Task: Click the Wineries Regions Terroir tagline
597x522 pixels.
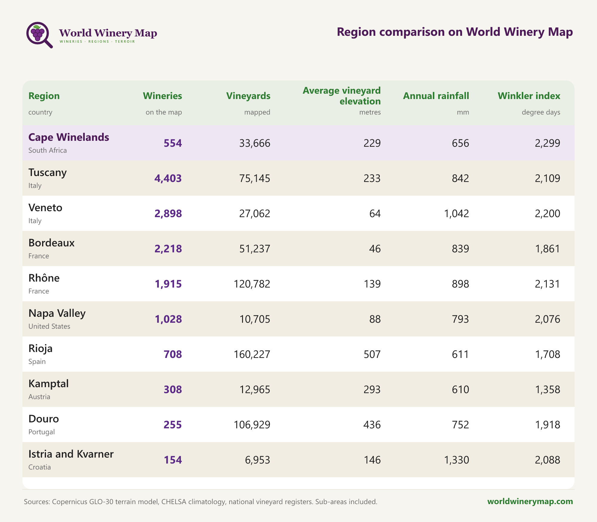Action: pos(97,41)
